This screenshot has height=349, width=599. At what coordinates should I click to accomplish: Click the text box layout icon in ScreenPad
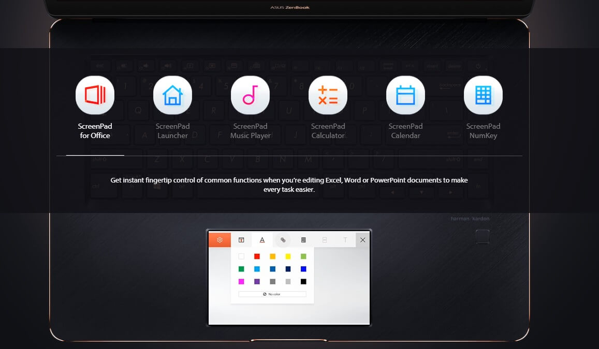pos(241,240)
